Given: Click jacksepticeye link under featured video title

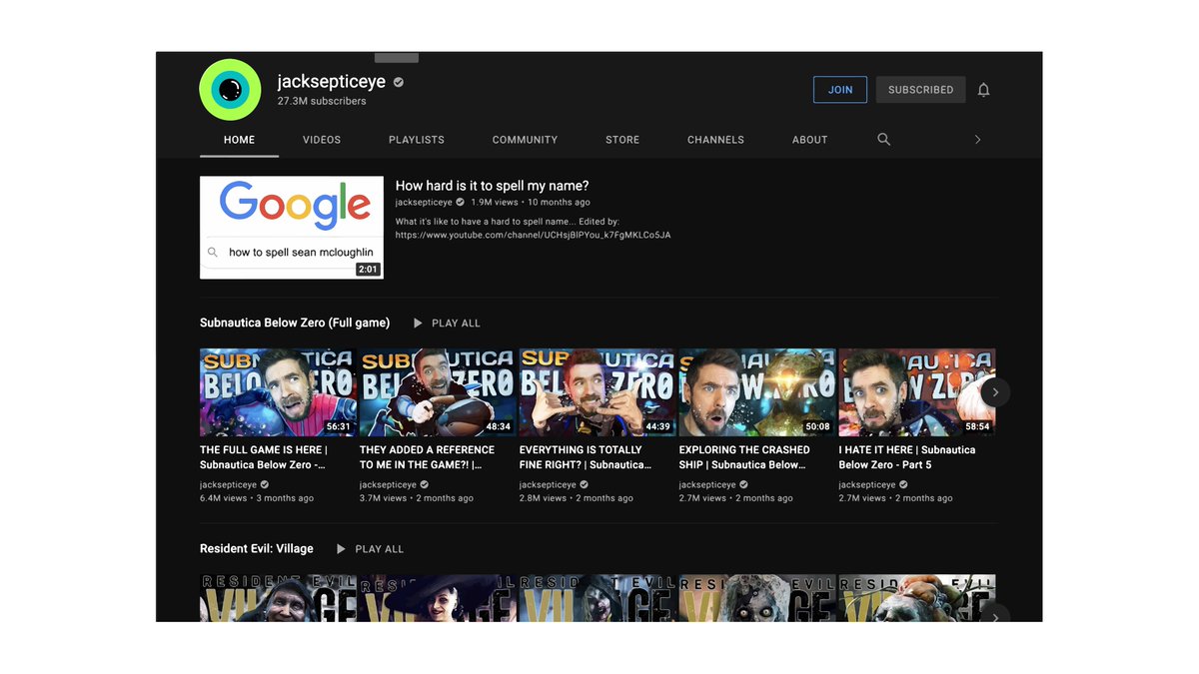Looking at the screenshot, I should [x=424, y=203].
